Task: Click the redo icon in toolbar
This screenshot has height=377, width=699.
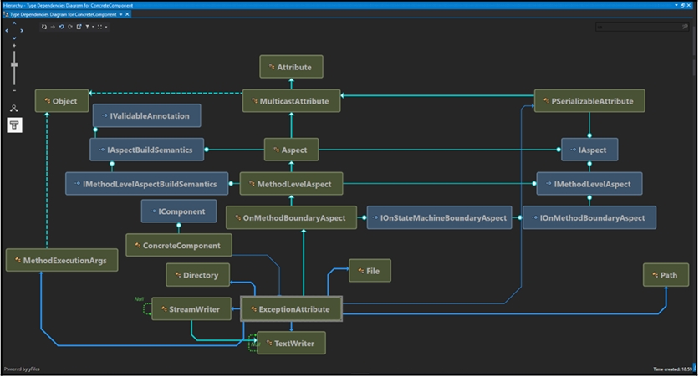Action: (69, 27)
